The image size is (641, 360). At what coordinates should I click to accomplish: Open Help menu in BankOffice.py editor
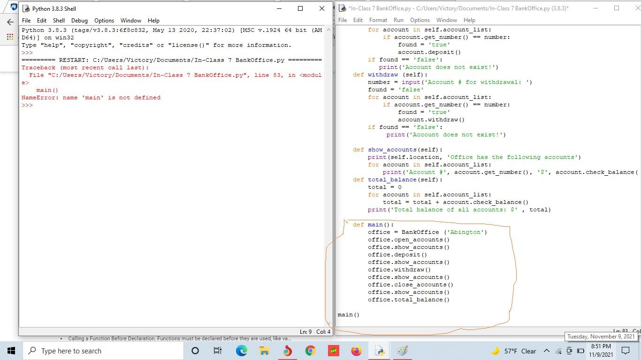(469, 20)
